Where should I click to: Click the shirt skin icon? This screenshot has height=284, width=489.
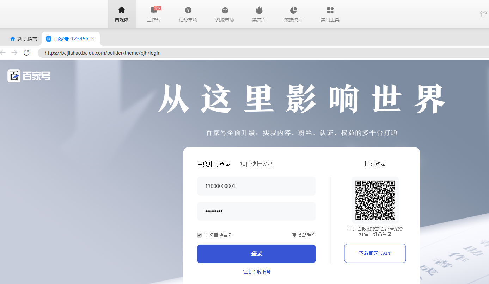pyautogui.click(x=483, y=14)
